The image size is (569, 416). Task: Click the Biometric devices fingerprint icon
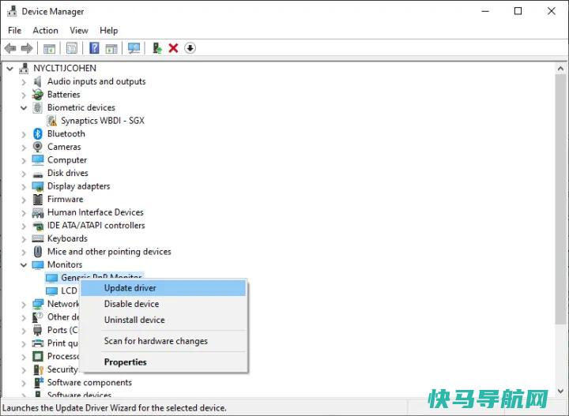(x=37, y=107)
